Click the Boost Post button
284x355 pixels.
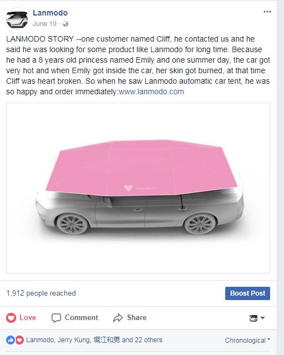(247, 293)
